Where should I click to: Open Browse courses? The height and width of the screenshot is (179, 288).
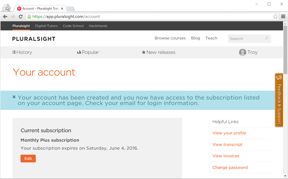click(170, 38)
